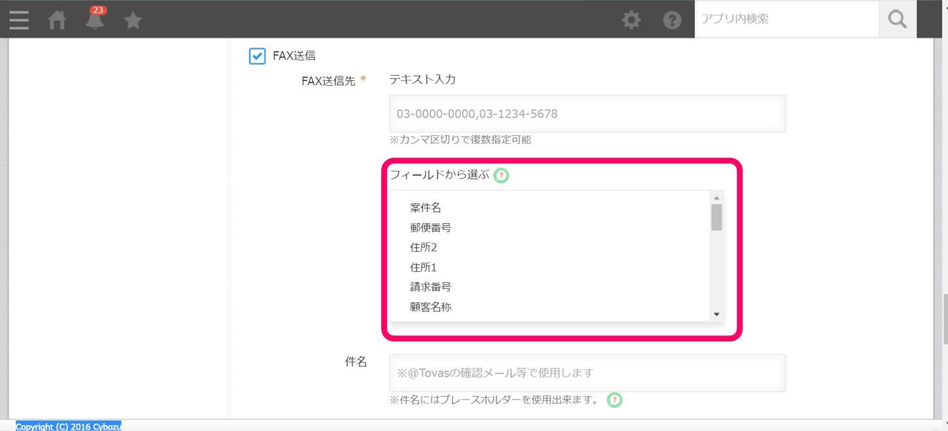Open notifications via the bell icon

(x=94, y=21)
